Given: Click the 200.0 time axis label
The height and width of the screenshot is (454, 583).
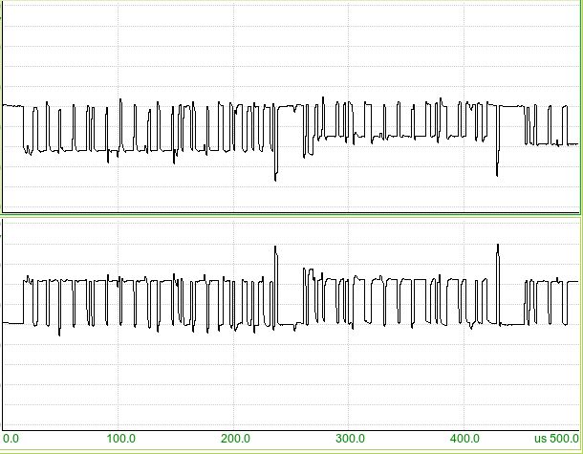Looking at the screenshot, I should coord(235,439).
